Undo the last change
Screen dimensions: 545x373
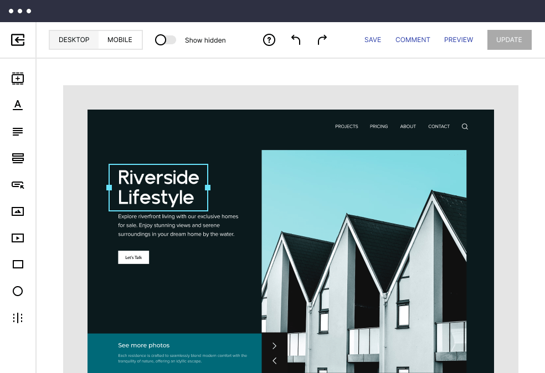point(295,40)
